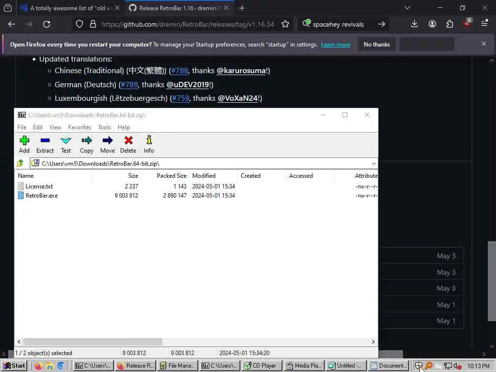Viewport: 496px width, 372px height.
Task: Open the Tools menu in 7-Zip
Action: pyautogui.click(x=105, y=127)
